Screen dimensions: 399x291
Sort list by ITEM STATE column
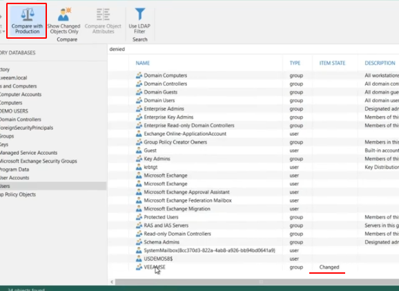(332, 63)
